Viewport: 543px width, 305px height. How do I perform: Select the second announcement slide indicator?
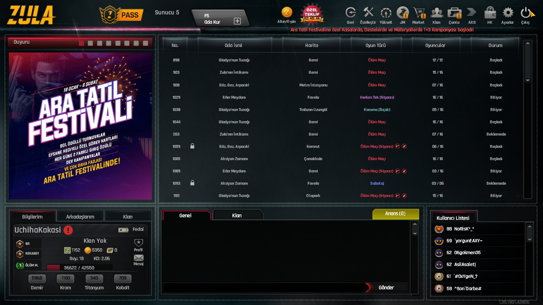90,43
